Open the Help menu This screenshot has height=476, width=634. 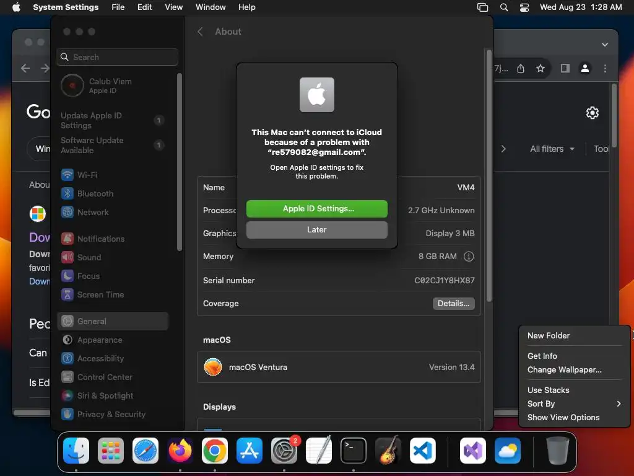246,7
